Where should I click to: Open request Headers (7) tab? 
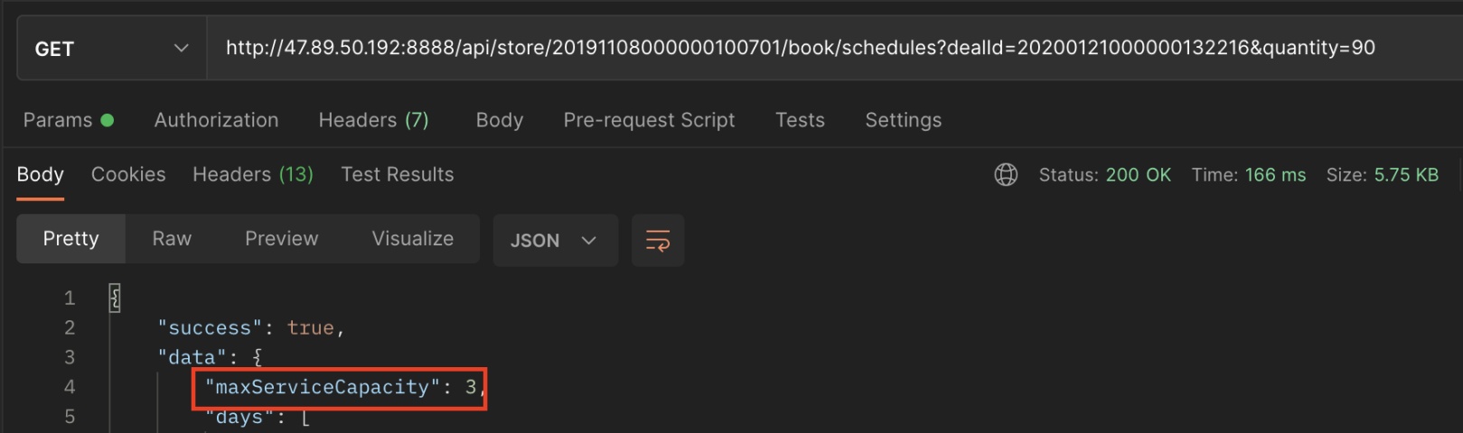point(373,120)
